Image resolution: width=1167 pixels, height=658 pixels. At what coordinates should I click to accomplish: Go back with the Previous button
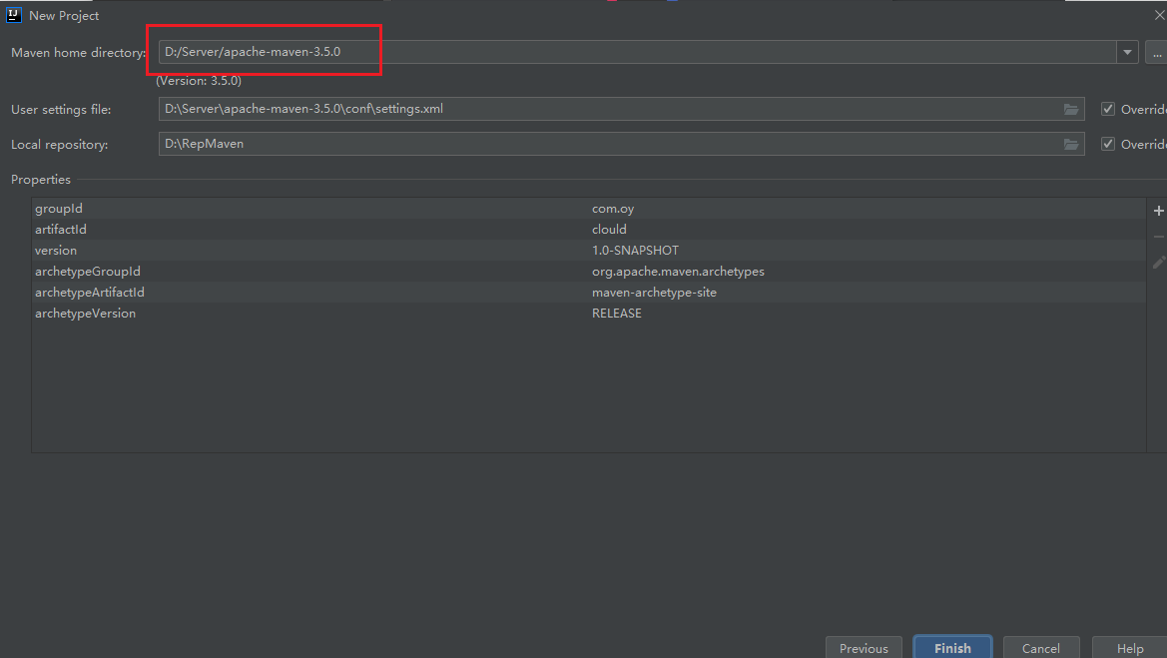[x=864, y=648]
